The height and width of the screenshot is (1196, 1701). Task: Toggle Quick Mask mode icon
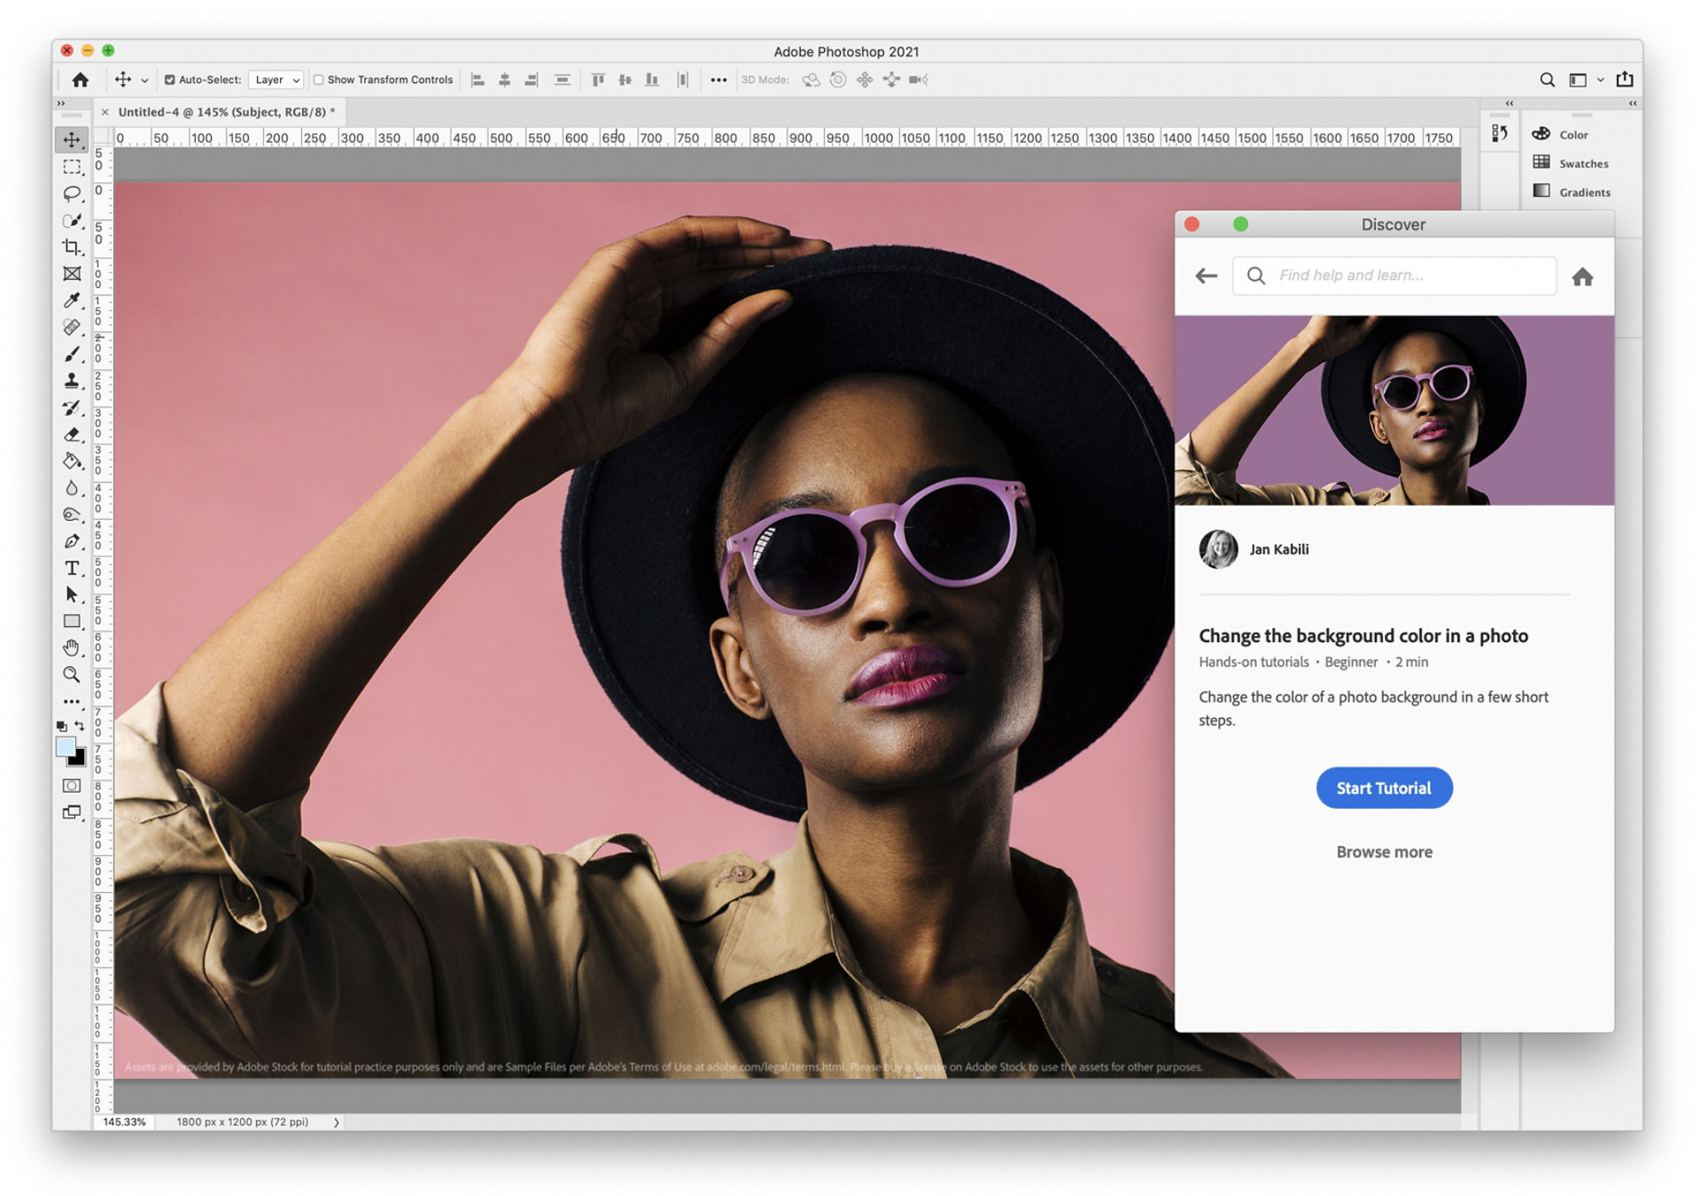pos(72,786)
